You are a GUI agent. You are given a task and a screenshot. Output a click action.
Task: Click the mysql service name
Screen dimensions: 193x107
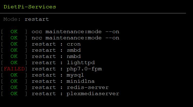(75, 75)
